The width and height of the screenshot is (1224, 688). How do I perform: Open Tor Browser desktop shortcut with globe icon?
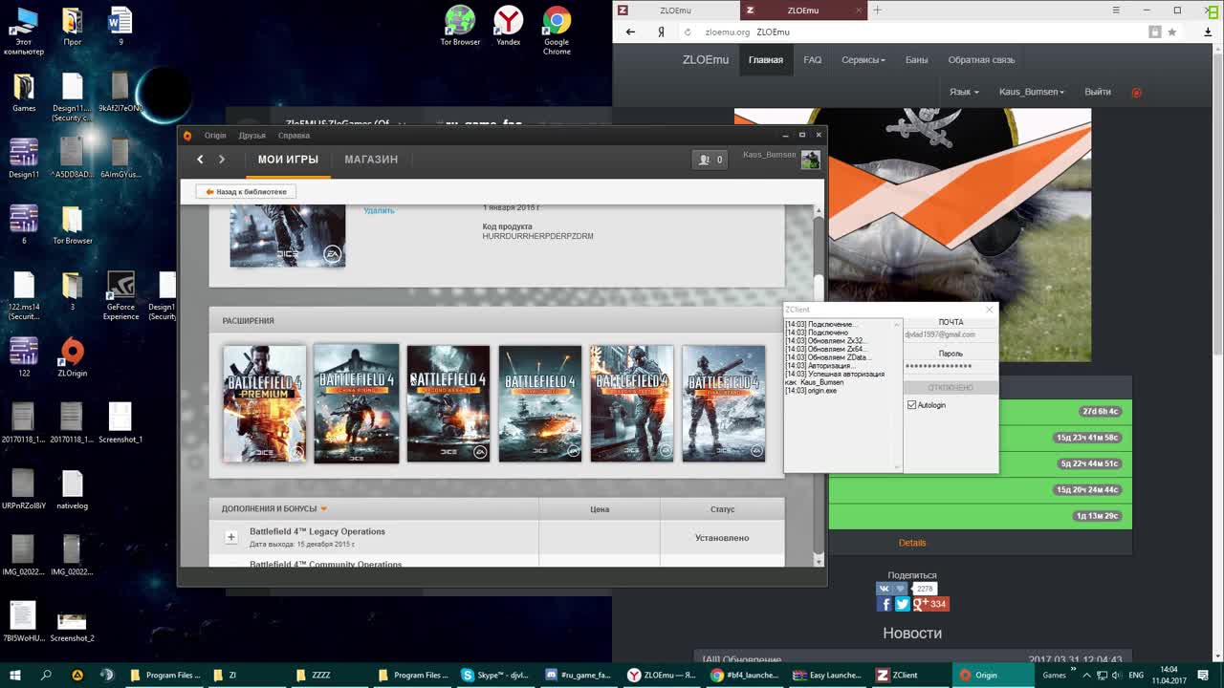tap(460, 26)
